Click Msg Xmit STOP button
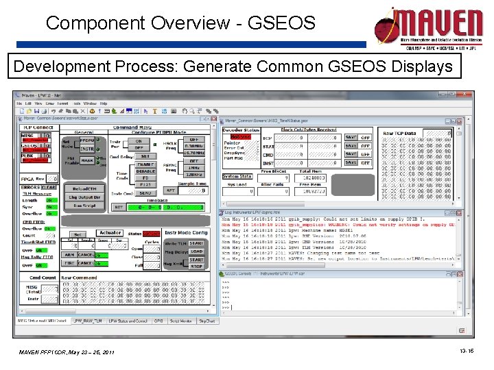494x370 pixels. [x=196, y=266]
